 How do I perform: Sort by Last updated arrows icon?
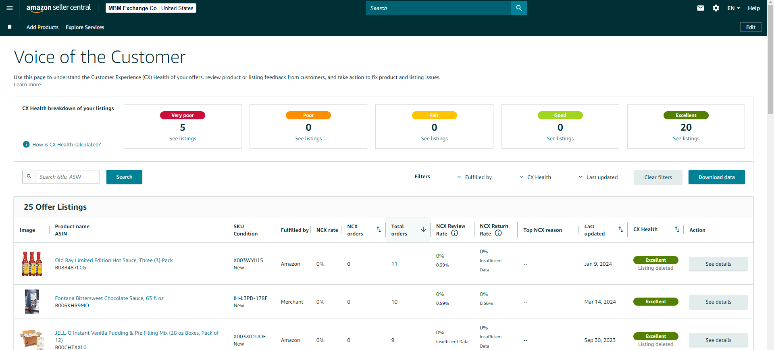(x=621, y=229)
